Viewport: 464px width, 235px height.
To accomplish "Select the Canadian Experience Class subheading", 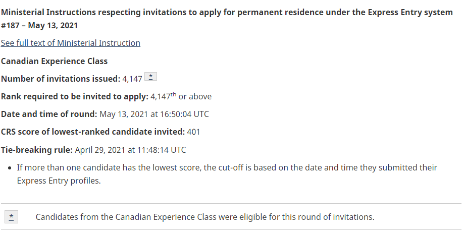I will coord(54,61).
